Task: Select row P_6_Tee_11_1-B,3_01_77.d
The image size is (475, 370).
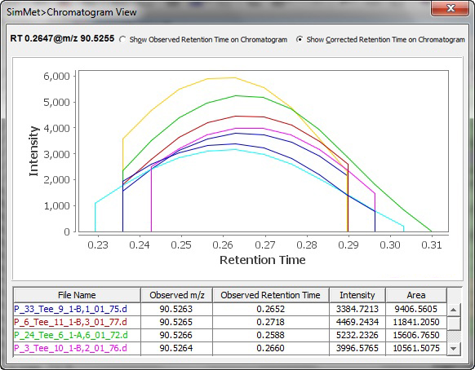Action: click(230, 322)
